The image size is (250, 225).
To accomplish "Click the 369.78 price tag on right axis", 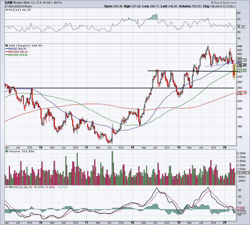I will [x=242, y=60].
